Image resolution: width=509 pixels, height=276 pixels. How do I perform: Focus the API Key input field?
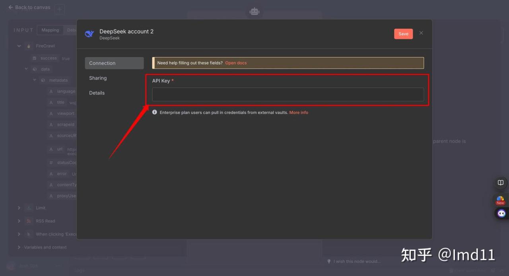coord(288,95)
